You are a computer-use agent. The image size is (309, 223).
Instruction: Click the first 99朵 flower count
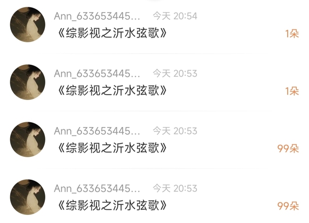[288, 149]
